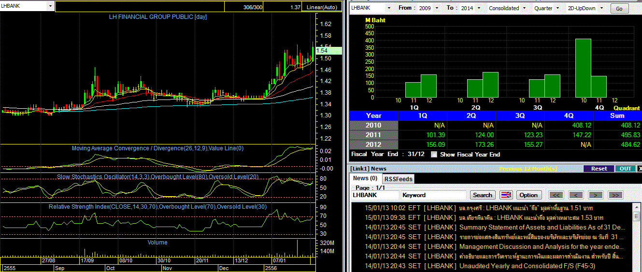
Task: Click the news list scrollbar thumb
Action: tap(636, 216)
